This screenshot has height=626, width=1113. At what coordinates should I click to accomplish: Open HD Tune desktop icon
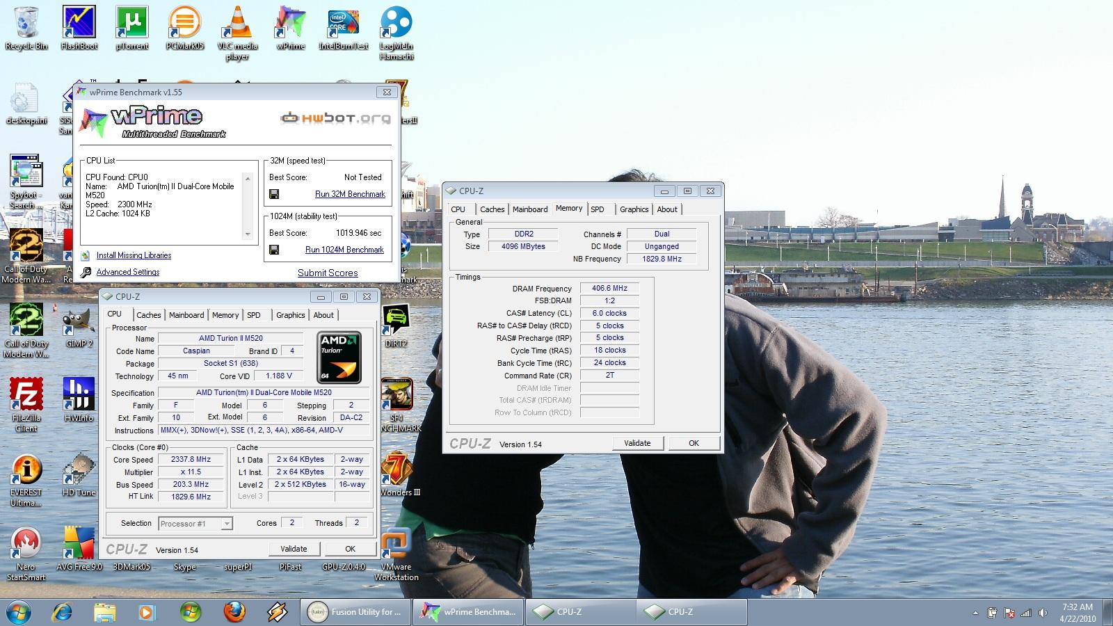[78, 475]
